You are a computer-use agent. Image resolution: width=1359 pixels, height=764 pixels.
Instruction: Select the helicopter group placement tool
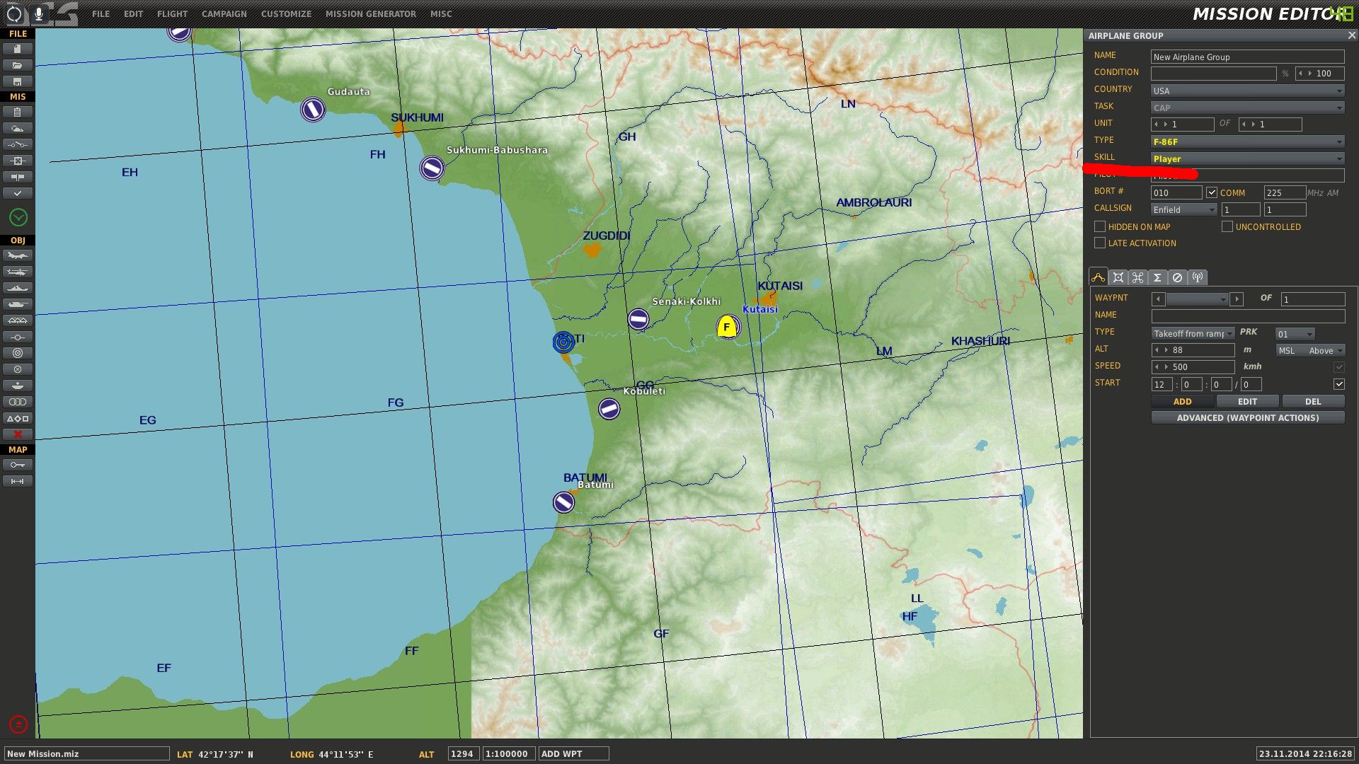tap(18, 272)
